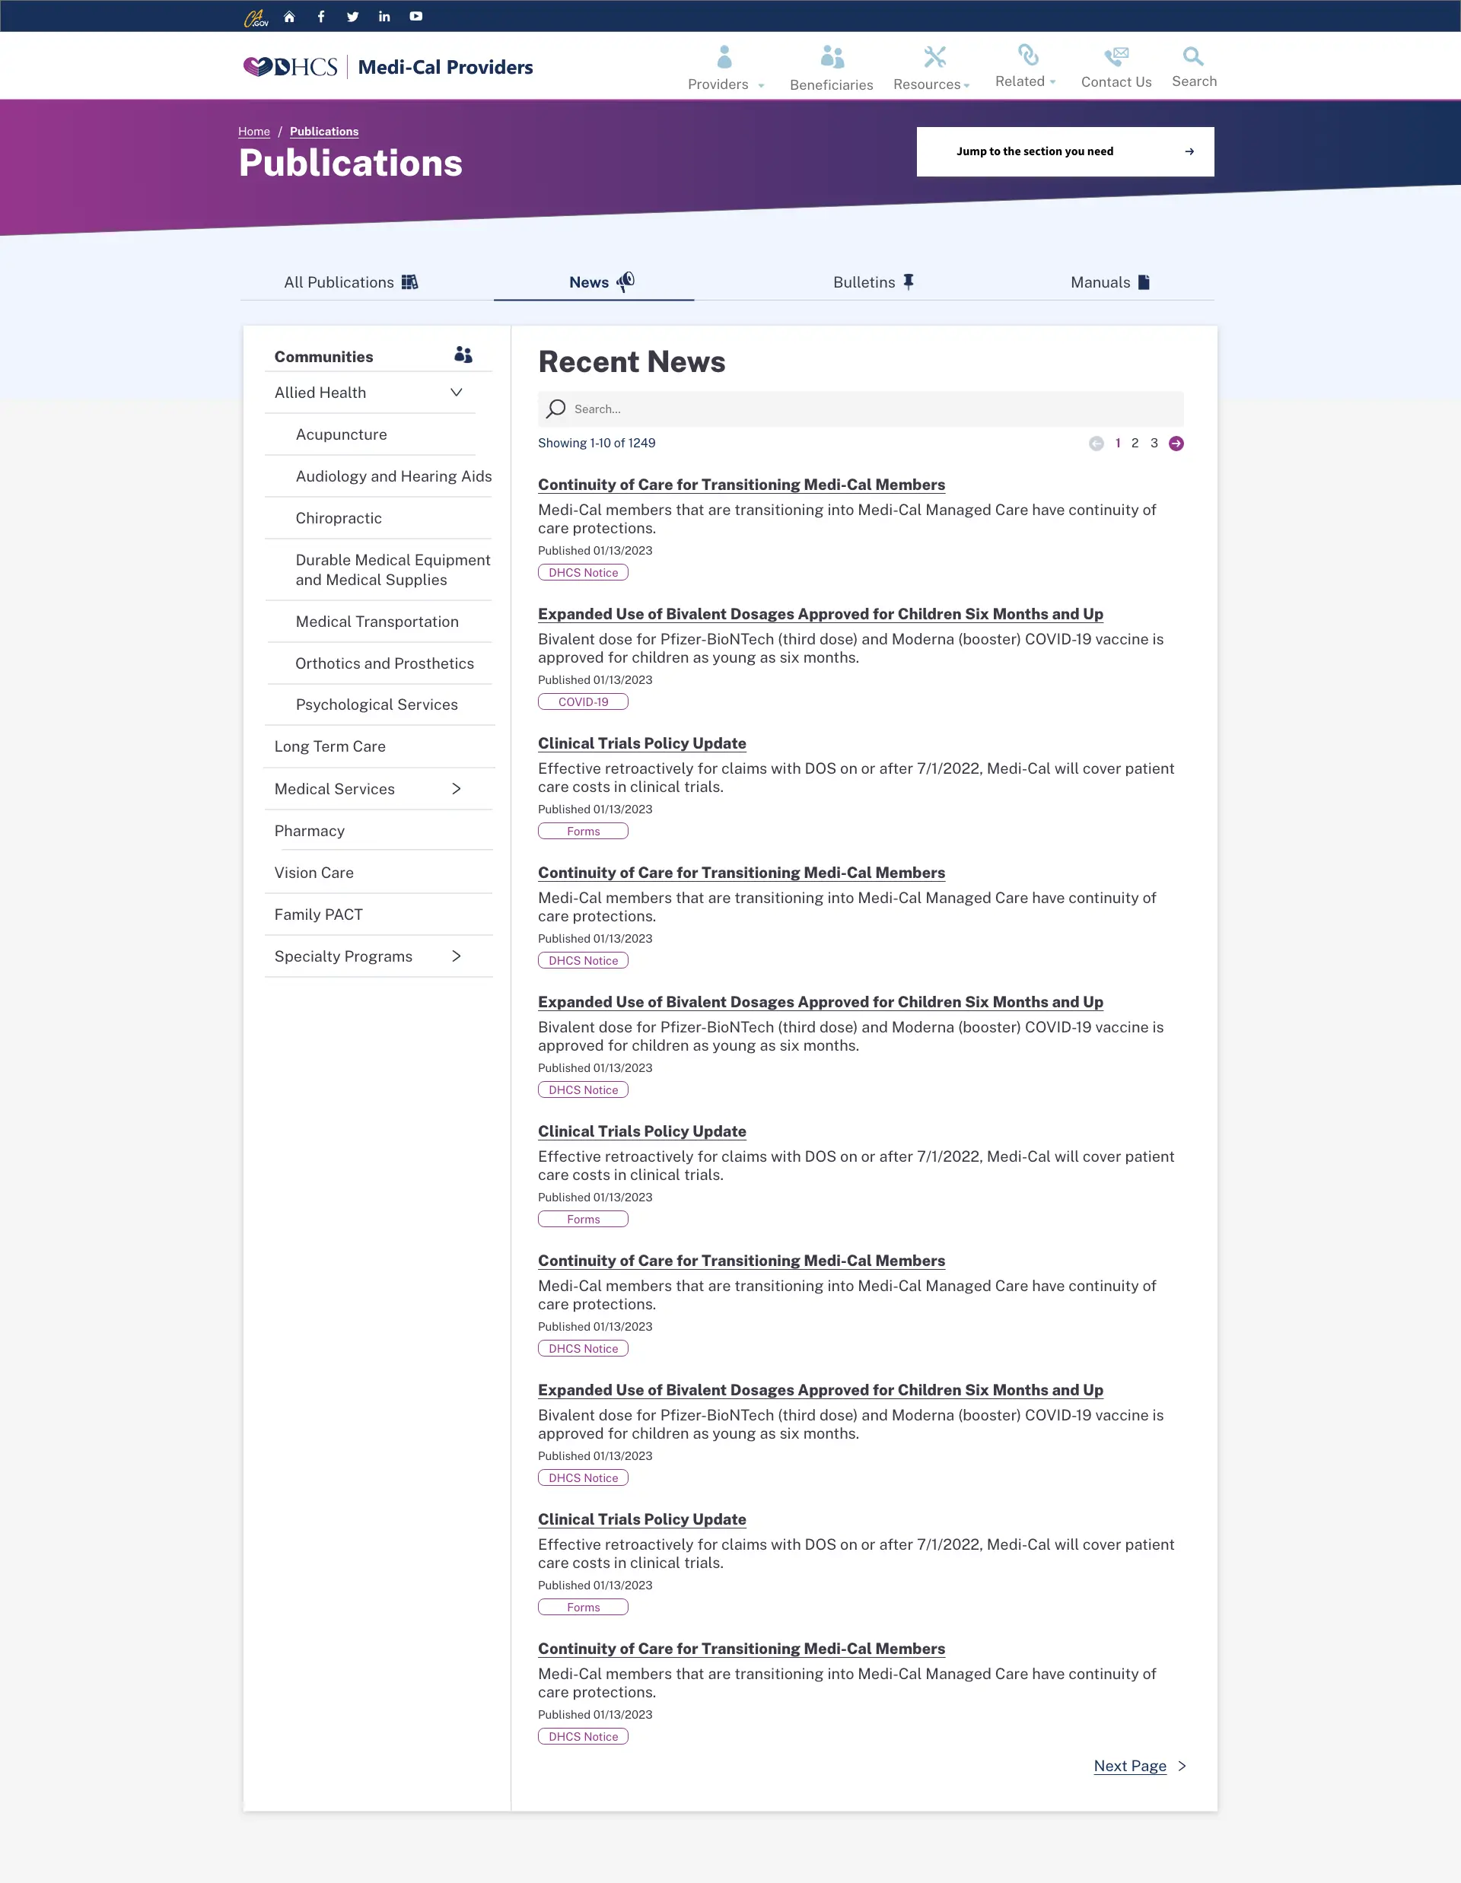Open the YouTube channel icon

click(x=415, y=15)
